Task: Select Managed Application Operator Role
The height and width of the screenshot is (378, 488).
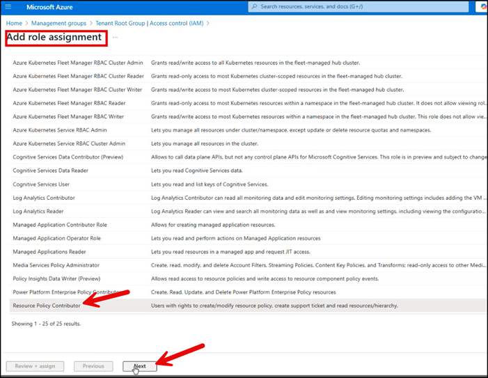Action: (x=56, y=238)
